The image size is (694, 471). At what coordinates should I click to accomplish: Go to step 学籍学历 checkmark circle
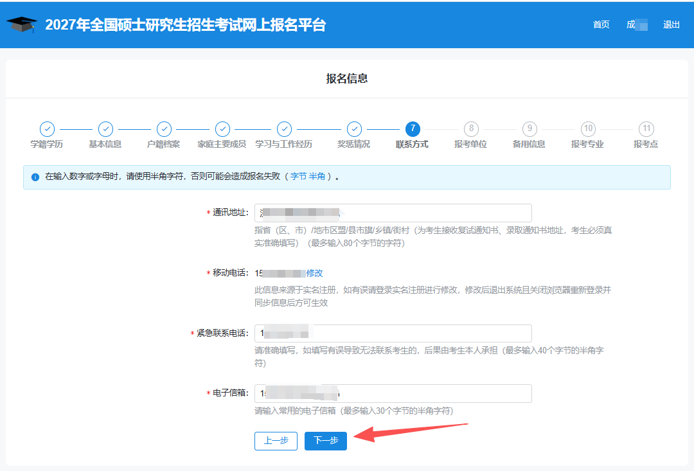[x=47, y=129]
